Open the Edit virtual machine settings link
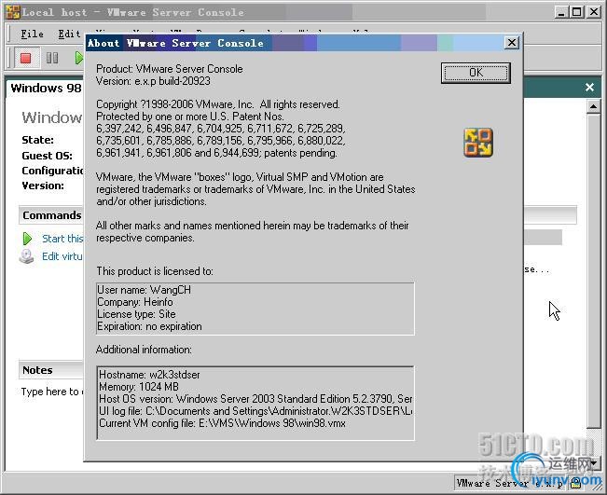The height and width of the screenshot is (495, 607). (62, 256)
